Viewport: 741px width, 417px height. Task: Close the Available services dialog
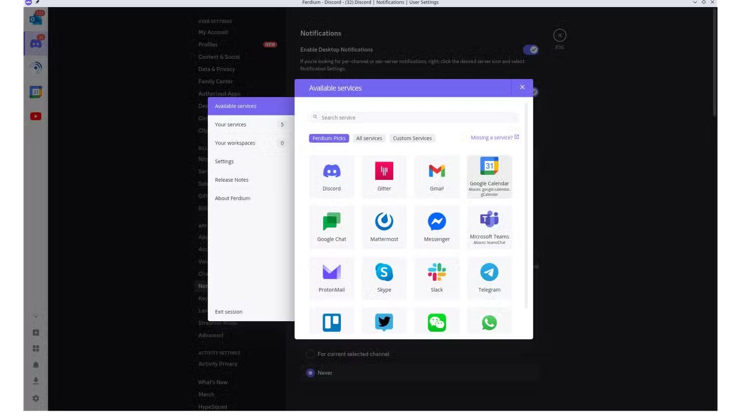522,87
